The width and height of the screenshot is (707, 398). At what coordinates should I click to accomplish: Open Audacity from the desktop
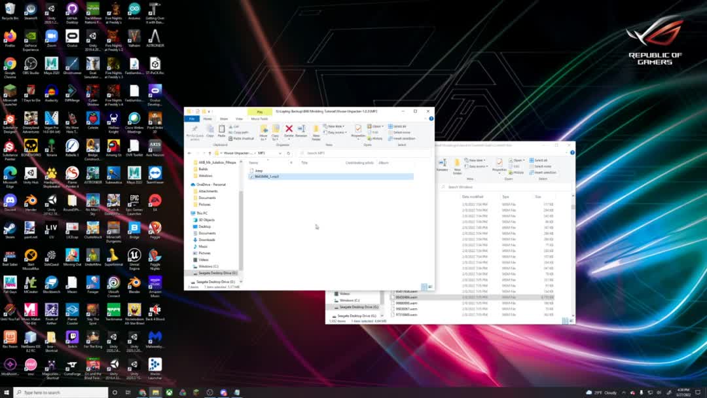[51, 93]
